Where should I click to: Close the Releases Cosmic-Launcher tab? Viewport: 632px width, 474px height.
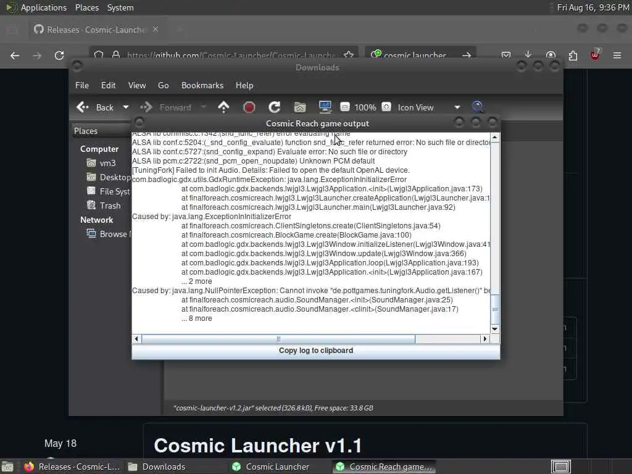point(156,29)
